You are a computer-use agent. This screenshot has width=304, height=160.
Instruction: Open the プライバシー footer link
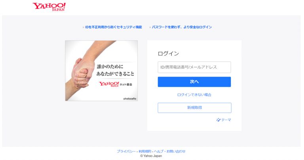point(126,151)
